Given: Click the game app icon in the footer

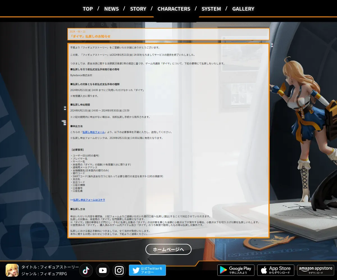Looking at the screenshot, I should [12, 270].
